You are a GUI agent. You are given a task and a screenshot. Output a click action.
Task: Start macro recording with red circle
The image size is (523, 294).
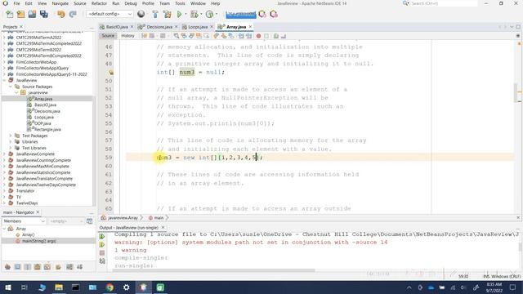(x=258, y=36)
